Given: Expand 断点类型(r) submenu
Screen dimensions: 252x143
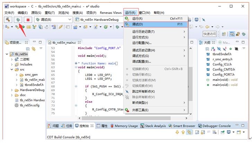Looking at the screenshot, I should point(156,103).
